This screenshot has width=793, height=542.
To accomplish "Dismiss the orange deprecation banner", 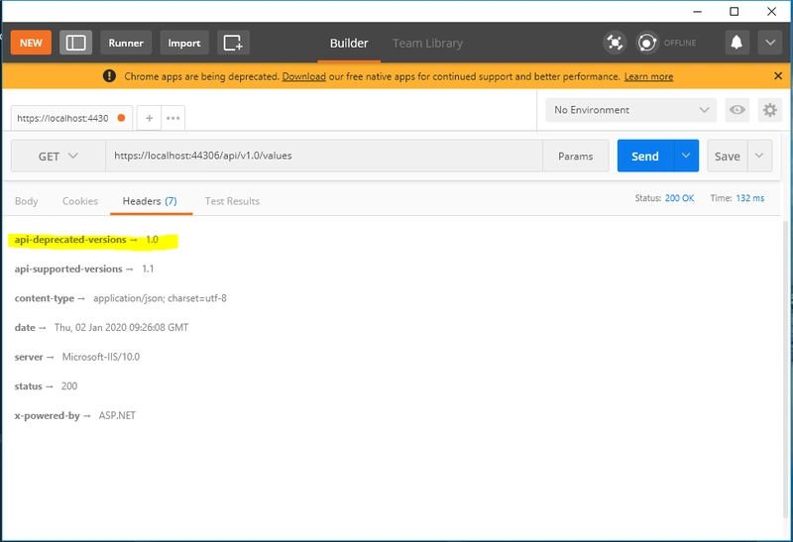I will [x=778, y=76].
